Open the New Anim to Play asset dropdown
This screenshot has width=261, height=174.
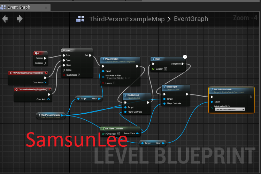point(115,78)
